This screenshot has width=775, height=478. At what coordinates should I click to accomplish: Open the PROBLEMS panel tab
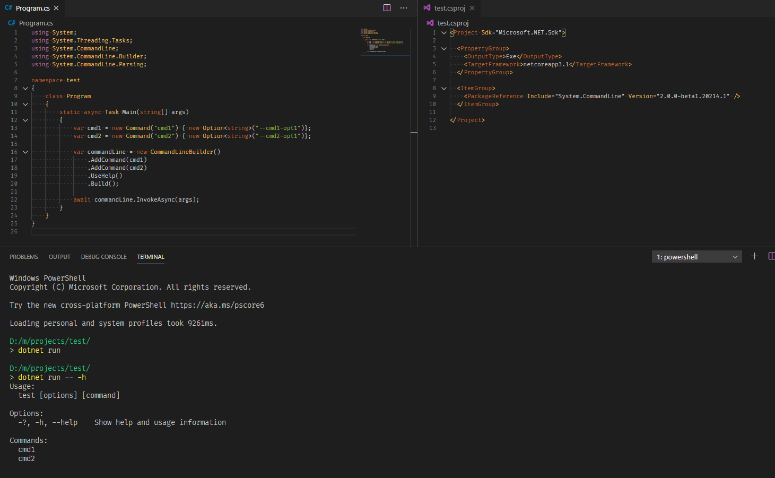24,257
